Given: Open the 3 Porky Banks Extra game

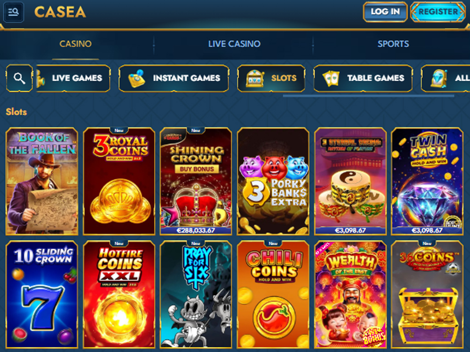Looking at the screenshot, I should (x=273, y=181).
